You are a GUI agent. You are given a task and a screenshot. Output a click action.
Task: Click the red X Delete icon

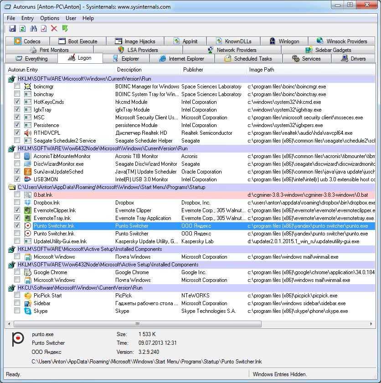point(54,29)
